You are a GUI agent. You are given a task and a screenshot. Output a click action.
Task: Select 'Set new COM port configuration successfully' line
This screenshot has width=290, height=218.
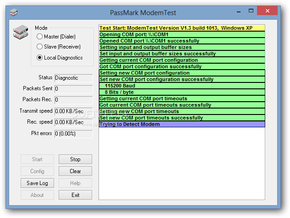(x=182, y=79)
